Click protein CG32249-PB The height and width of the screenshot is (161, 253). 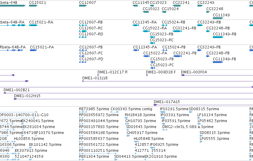[x=199, y=50]
